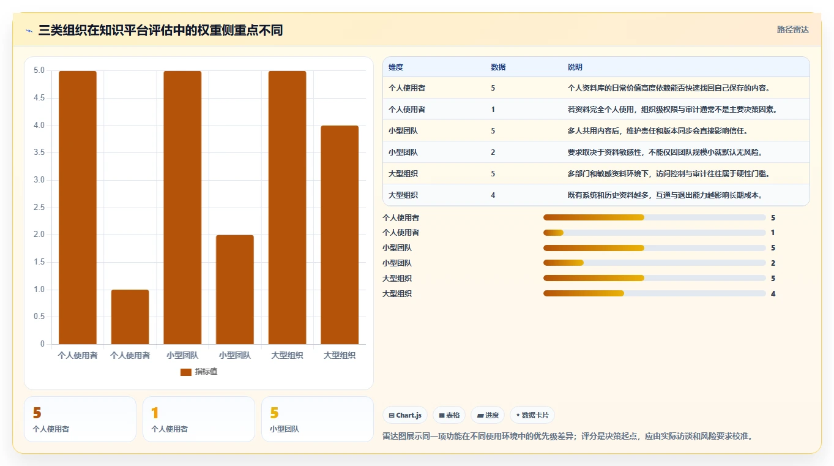The image size is (834, 466).
Task: Click the 小型团队 chart bar at height 2
Action: [235, 290]
